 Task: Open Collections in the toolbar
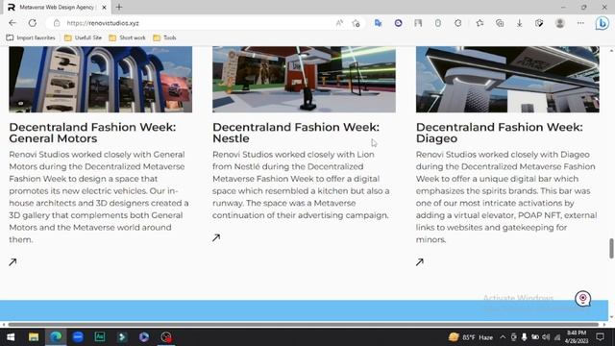500,23
